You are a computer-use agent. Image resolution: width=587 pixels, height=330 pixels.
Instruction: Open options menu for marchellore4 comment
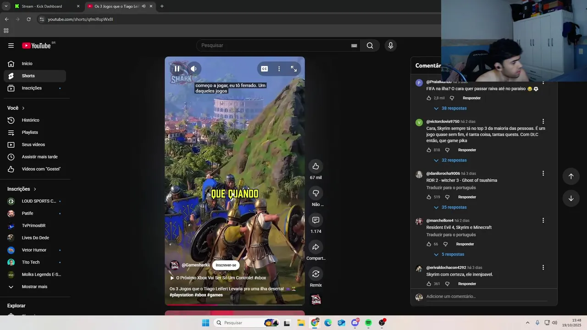point(543,220)
